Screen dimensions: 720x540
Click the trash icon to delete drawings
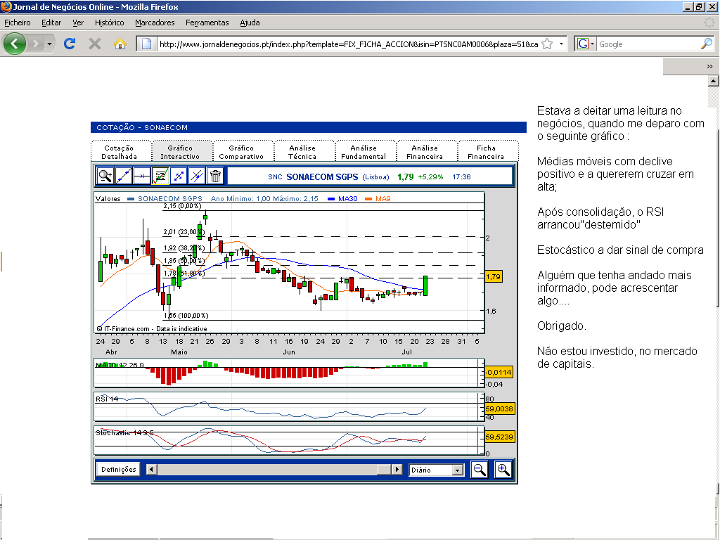tap(215, 176)
